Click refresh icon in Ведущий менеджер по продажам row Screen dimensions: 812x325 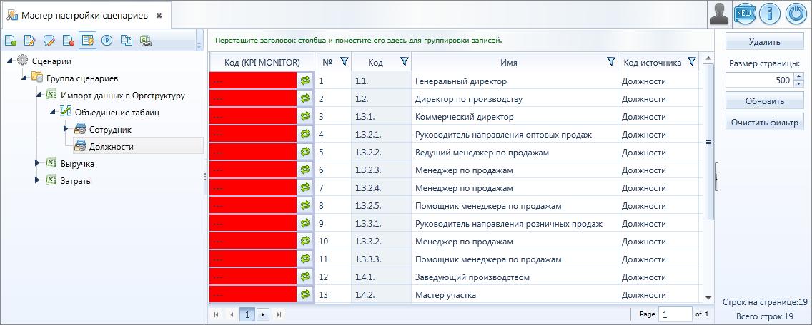305,152
